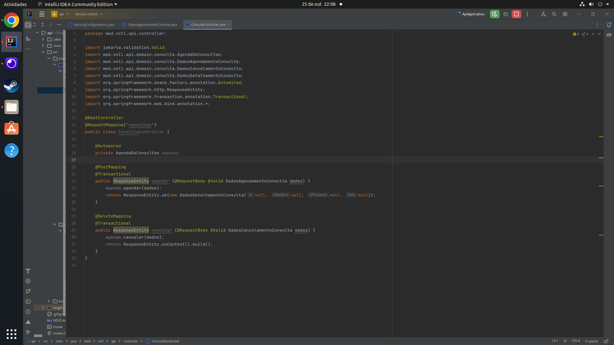Launch Google Chrome from dock

12,20
